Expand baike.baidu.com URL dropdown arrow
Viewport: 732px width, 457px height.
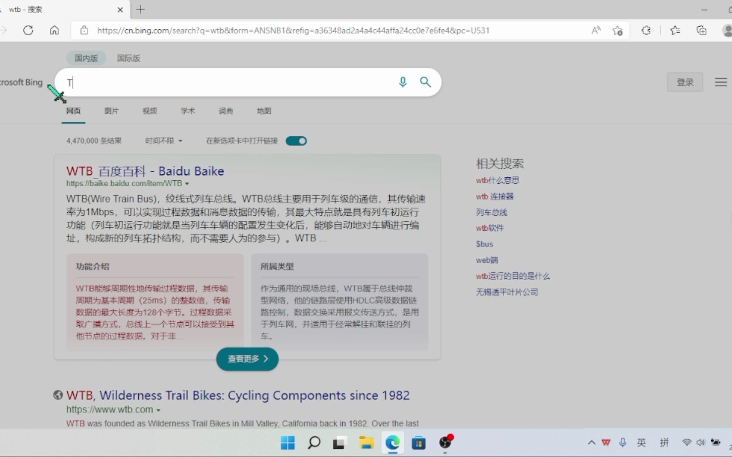pos(187,184)
